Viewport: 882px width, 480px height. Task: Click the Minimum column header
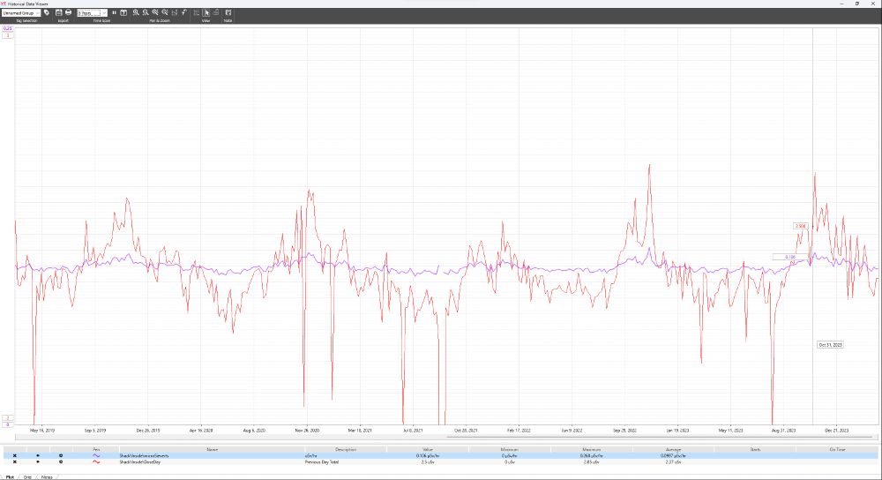(510, 450)
